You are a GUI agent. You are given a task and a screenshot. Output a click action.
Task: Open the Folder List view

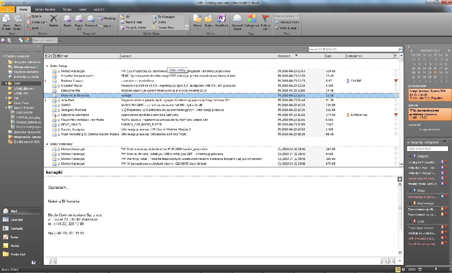[x=22, y=254]
